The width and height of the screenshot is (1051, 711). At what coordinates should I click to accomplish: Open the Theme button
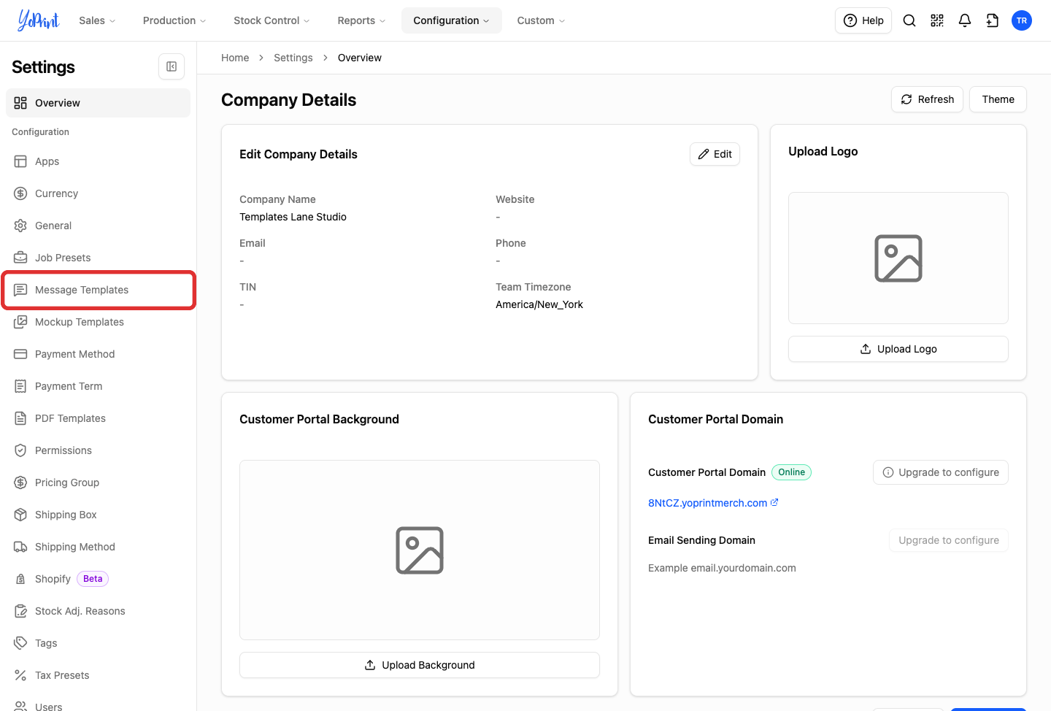click(998, 99)
